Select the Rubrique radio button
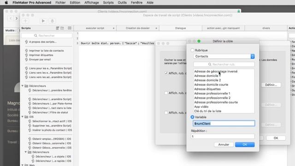Viewport: 295px width, 166px height. [x=192, y=50]
